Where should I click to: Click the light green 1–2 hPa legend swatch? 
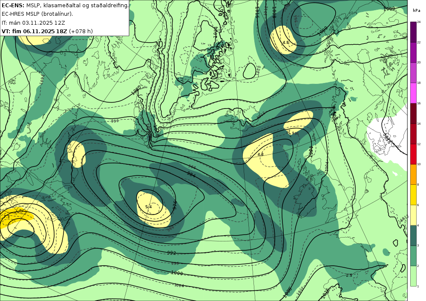pos(413,276)
